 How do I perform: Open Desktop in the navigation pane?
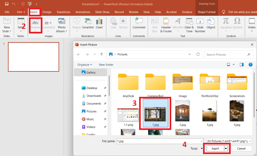92,88
